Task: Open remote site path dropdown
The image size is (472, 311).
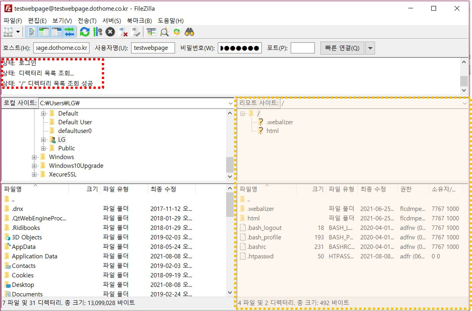Action: (x=465, y=103)
